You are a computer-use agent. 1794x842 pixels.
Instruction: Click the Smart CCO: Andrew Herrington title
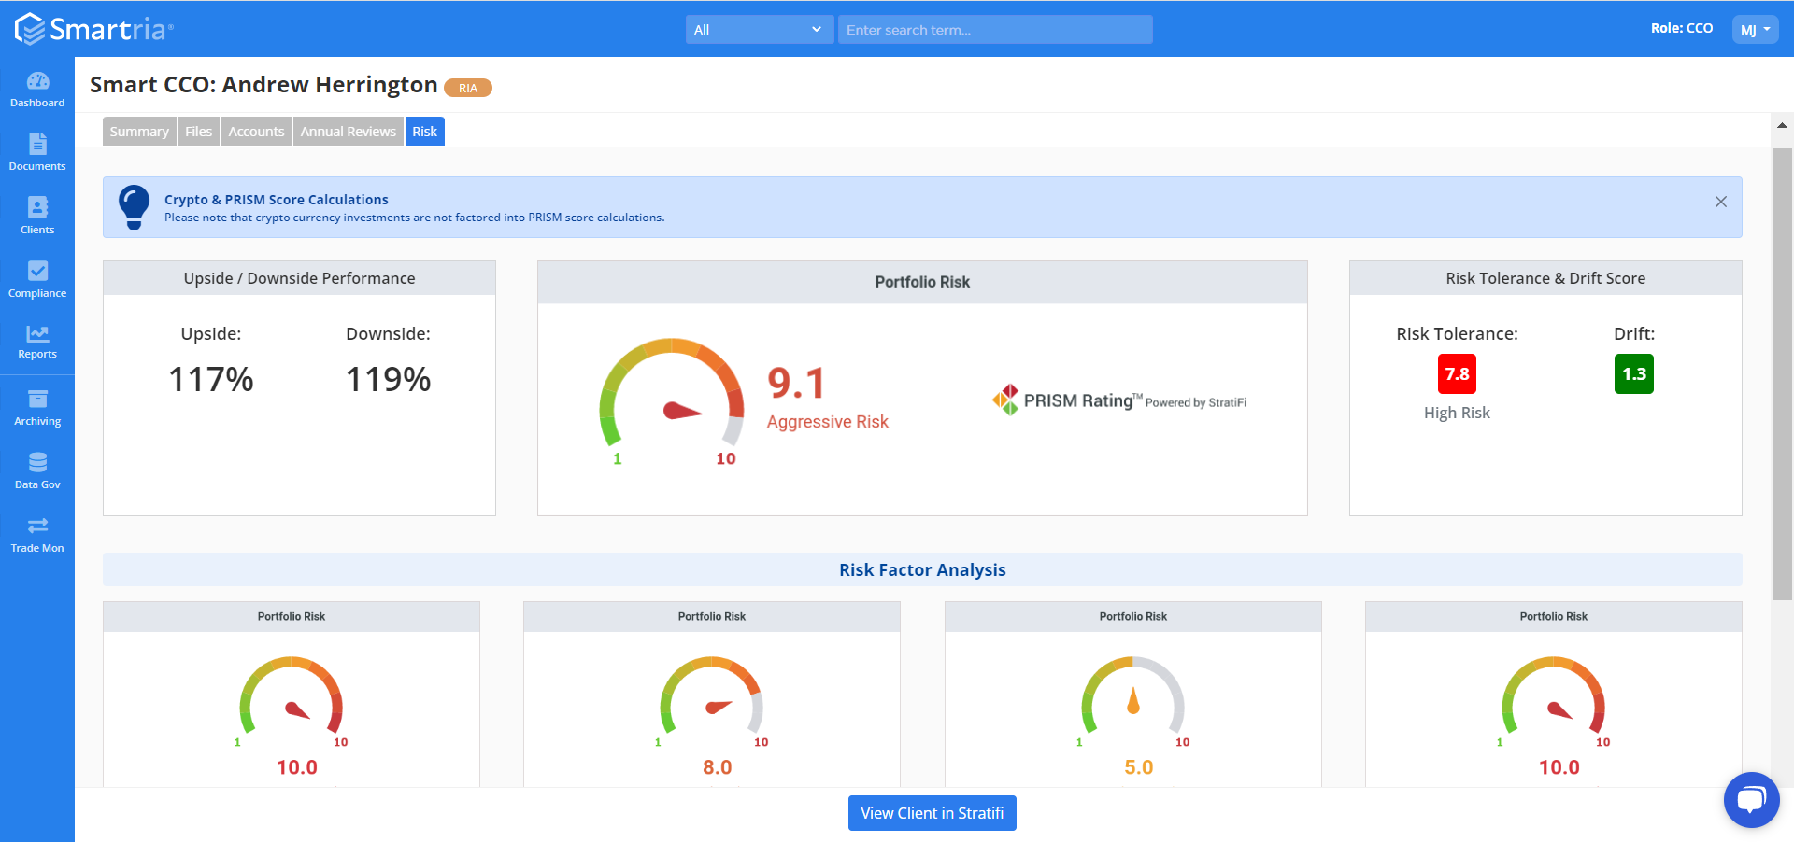click(263, 85)
